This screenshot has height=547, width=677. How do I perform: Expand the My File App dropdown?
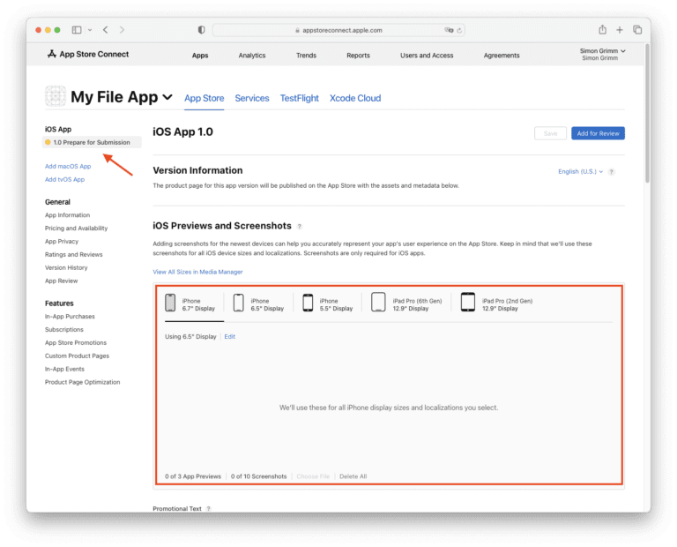click(167, 98)
